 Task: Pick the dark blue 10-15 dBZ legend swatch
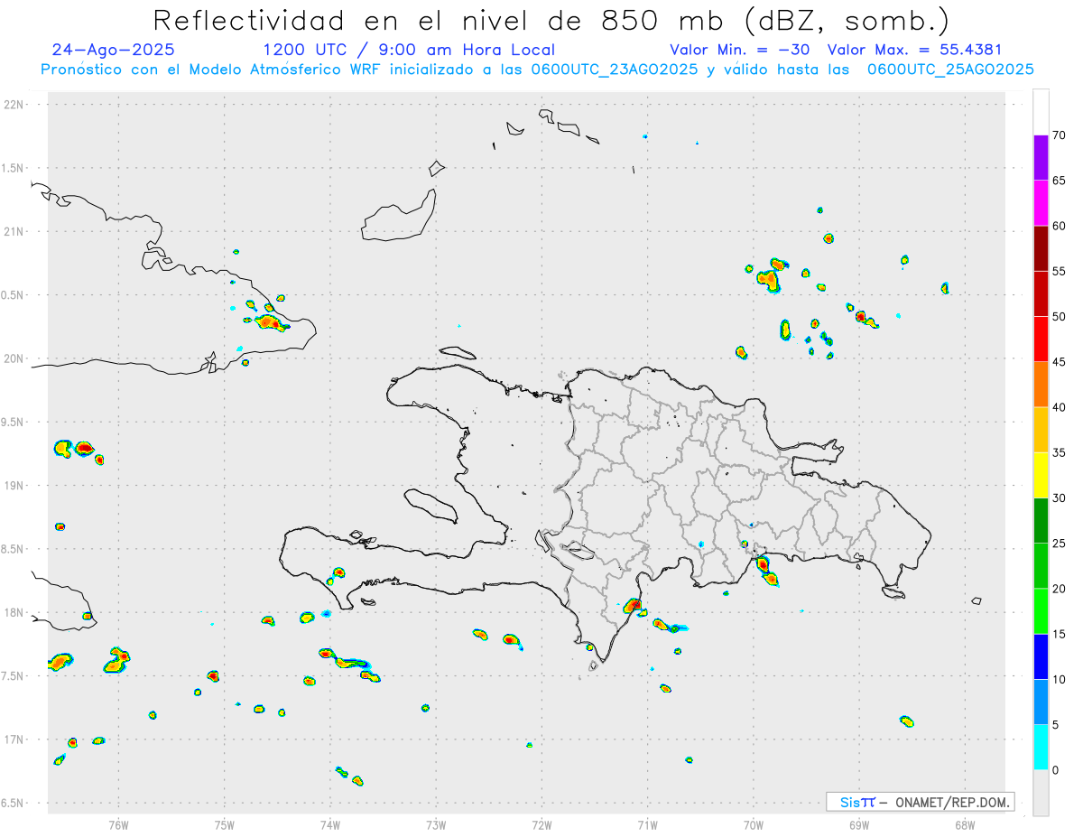(1041, 656)
